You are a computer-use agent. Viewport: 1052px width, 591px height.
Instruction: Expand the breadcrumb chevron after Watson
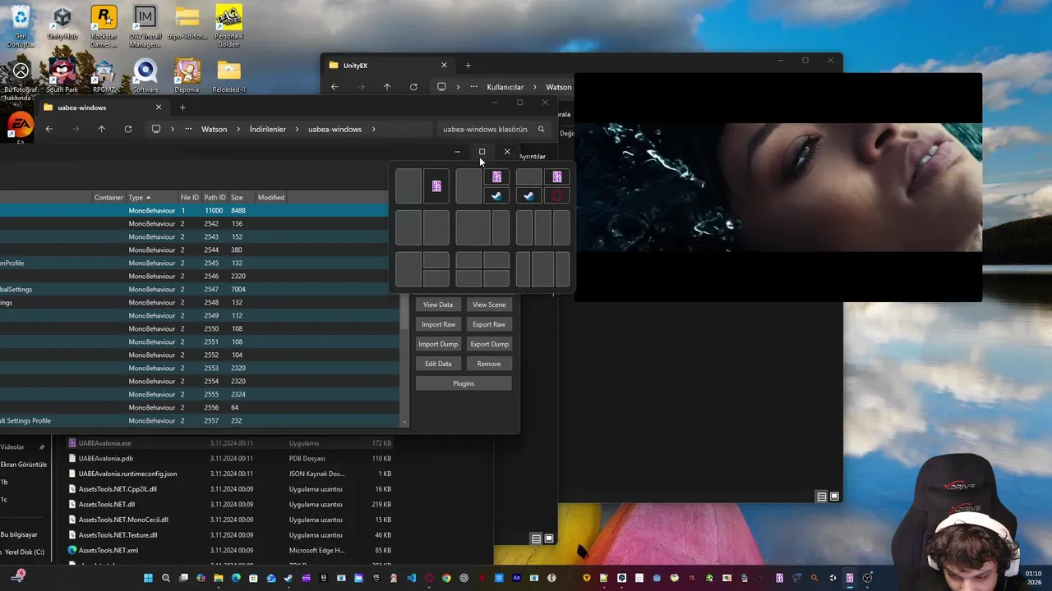coord(238,129)
